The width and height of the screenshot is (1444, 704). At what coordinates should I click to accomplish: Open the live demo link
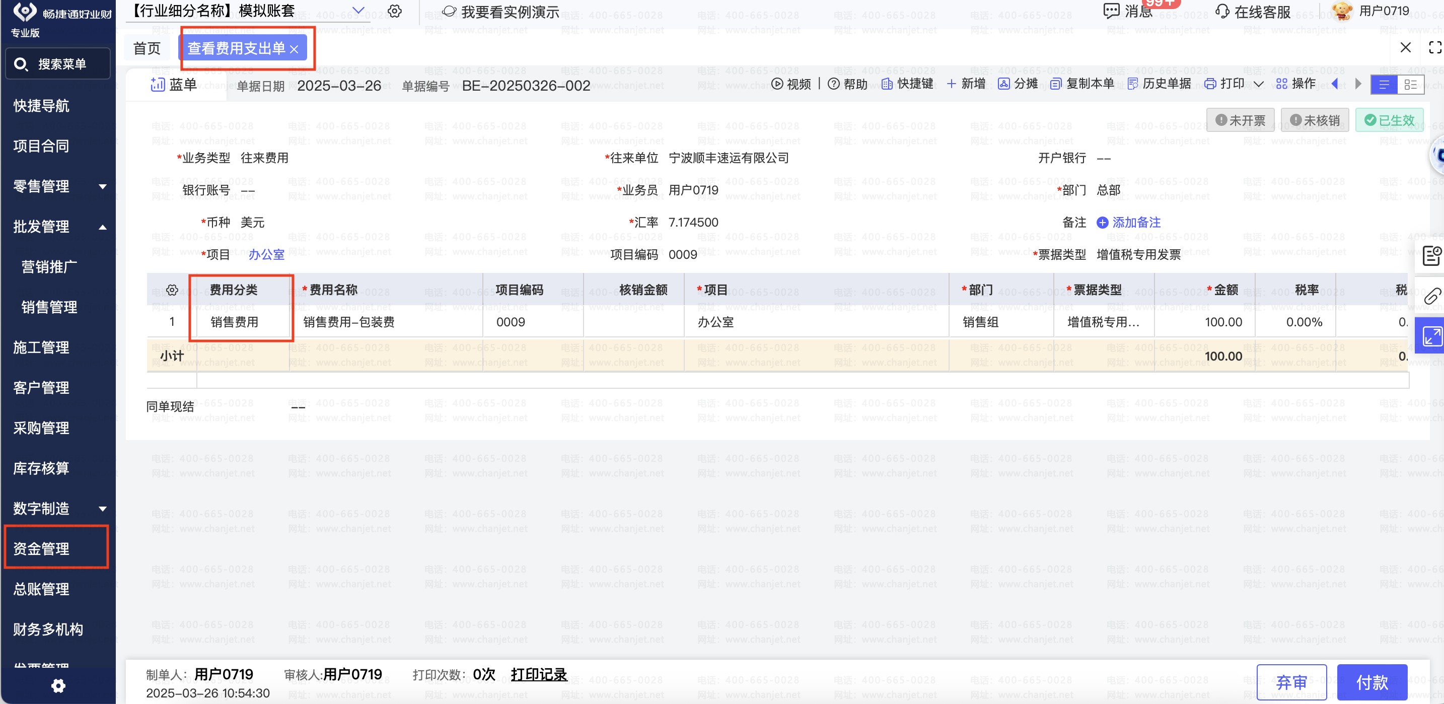coord(500,12)
